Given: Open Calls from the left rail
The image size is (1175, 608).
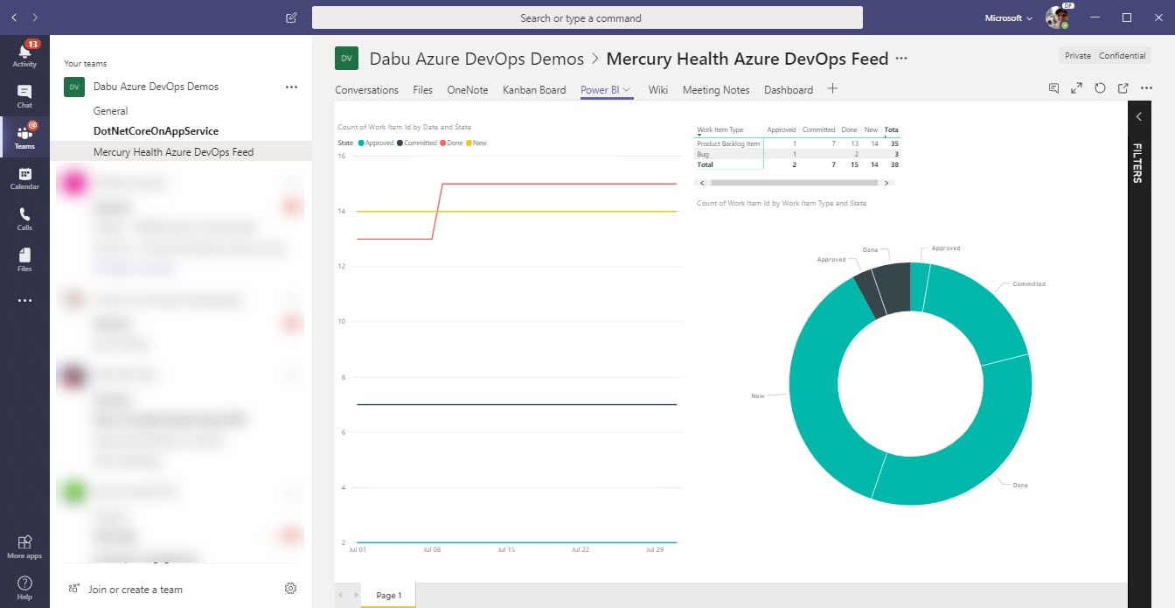Looking at the screenshot, I should coord(24,220).
